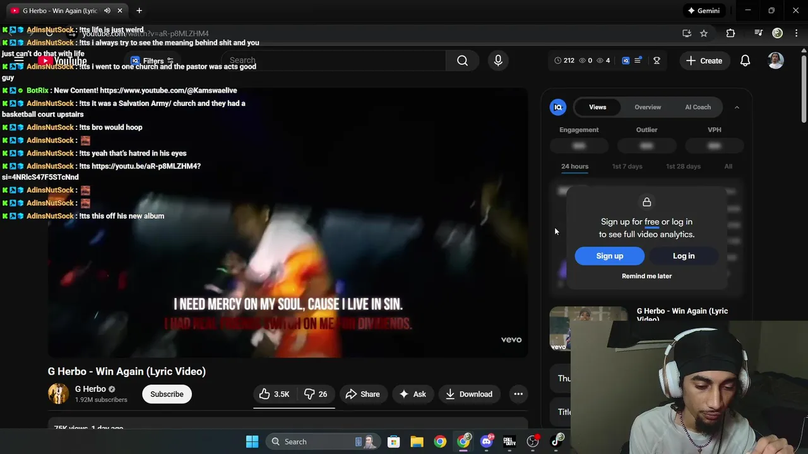Start voice search with the microphone

tap(498, 61)
